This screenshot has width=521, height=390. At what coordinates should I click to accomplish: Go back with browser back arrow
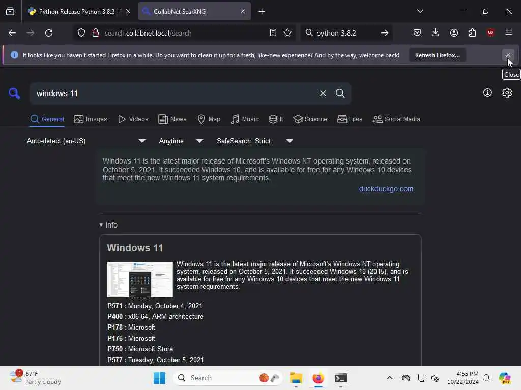[x=12, y=33]
